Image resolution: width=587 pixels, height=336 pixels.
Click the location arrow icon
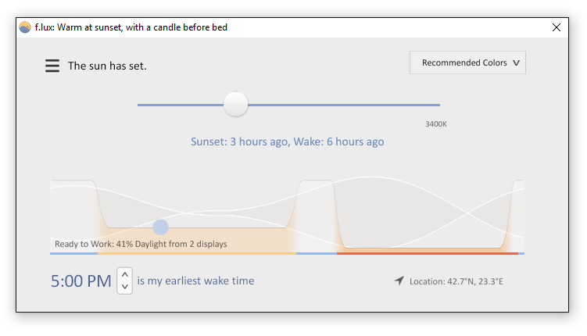399,281
